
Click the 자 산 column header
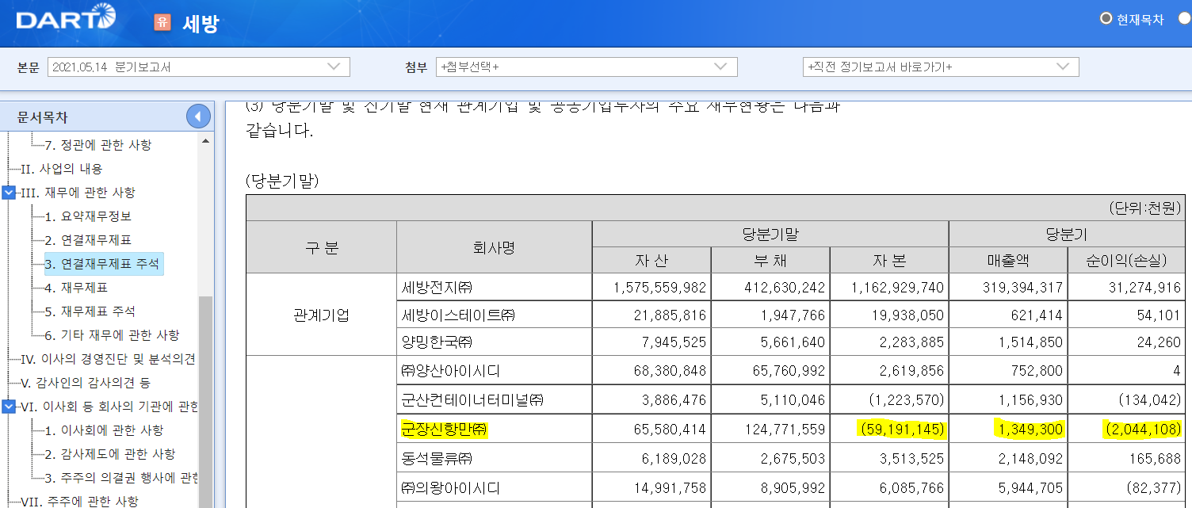651,260
